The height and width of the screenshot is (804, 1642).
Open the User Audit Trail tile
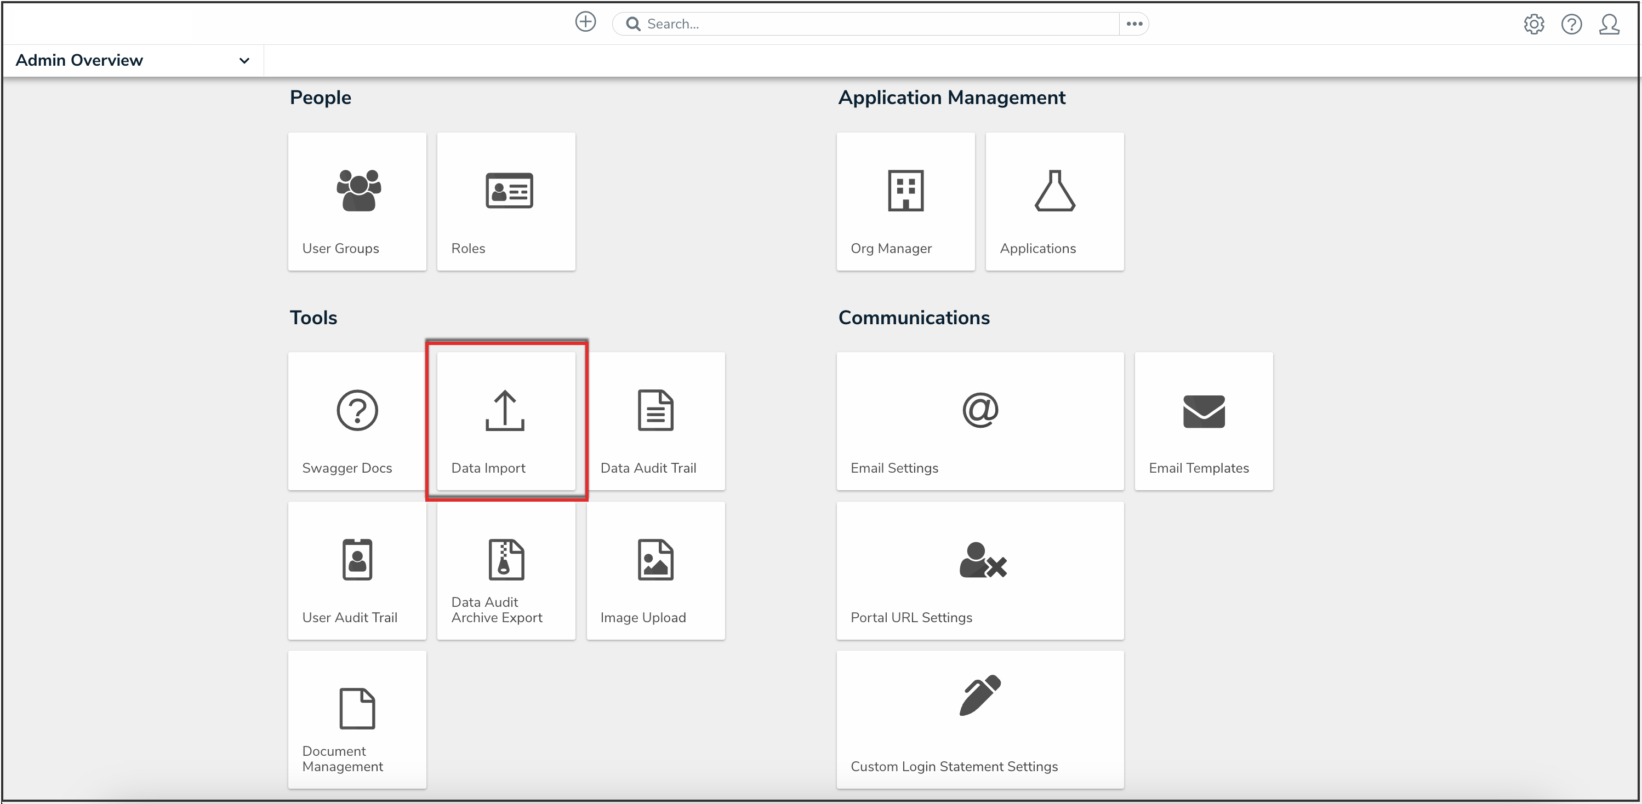click(357, 570)
